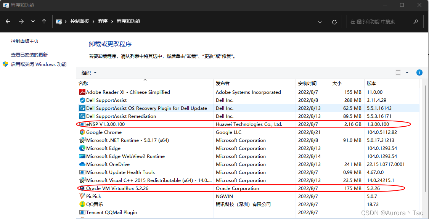Screen dimensions: 429x219
Task: Click the Oracle Corporation publisher cell
Action: point(237,188)
